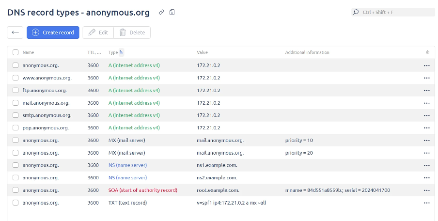
Task: Click the SOA (start of authority record) text
Action: (143, 190)
